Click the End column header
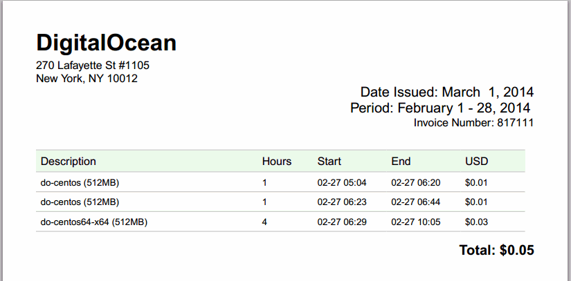571x281 pixels. coord(401,162)
